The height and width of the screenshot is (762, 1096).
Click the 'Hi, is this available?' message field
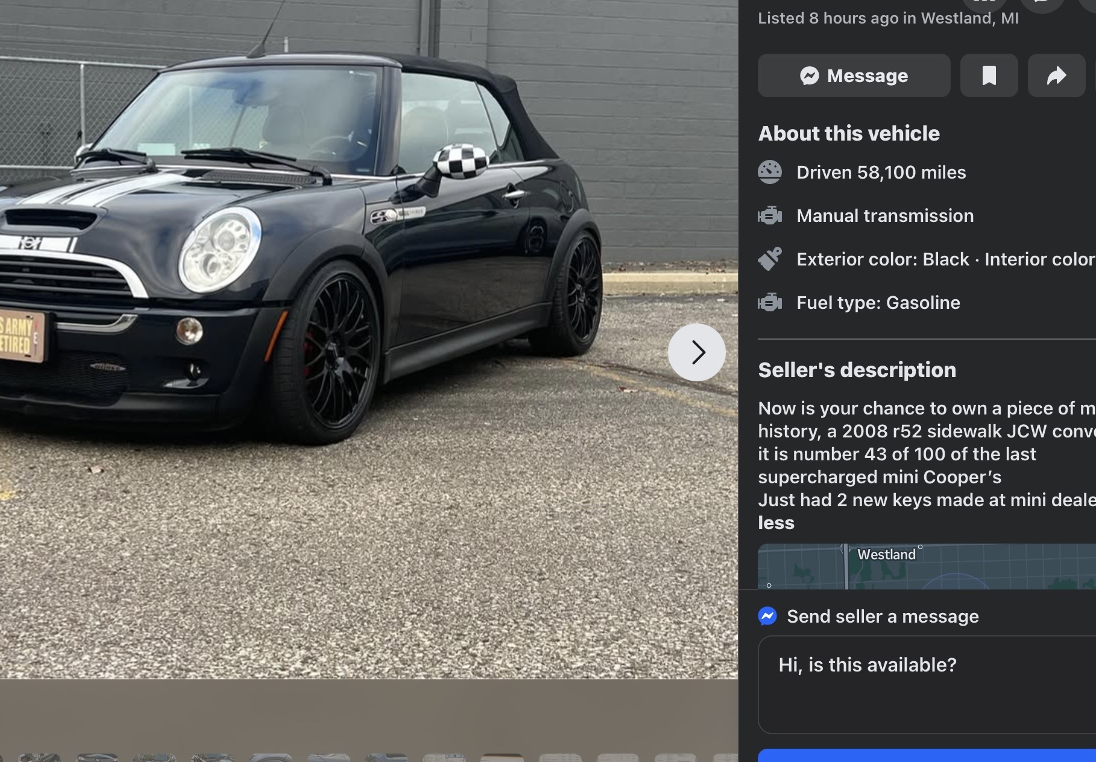click(x=927, y=685)
